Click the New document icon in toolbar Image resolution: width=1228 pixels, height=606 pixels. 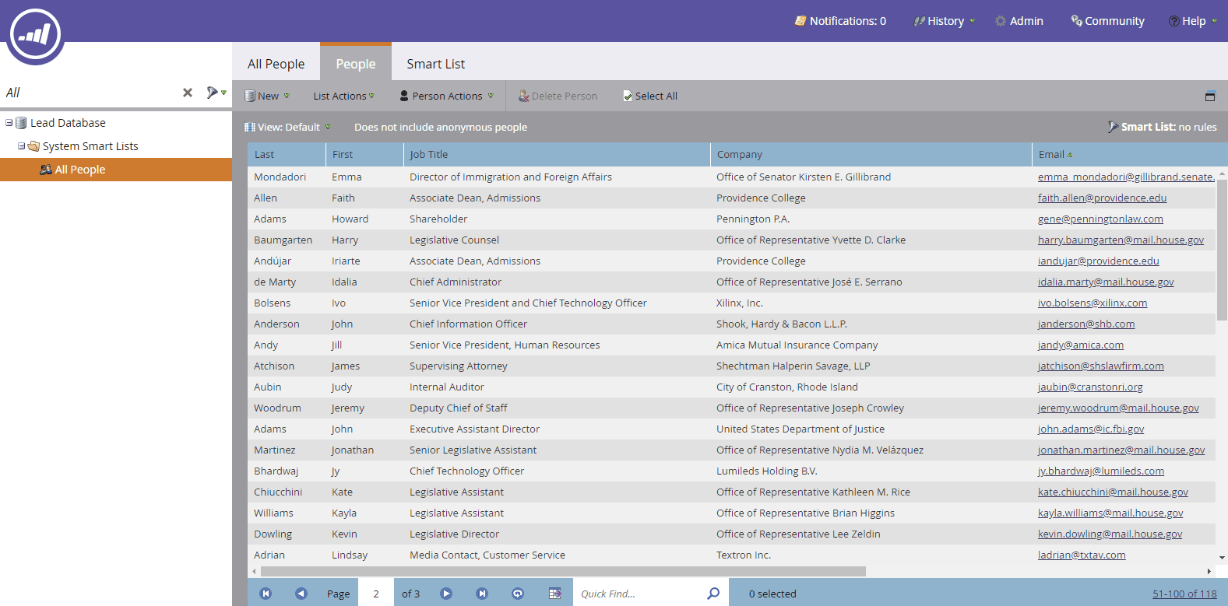250,96
